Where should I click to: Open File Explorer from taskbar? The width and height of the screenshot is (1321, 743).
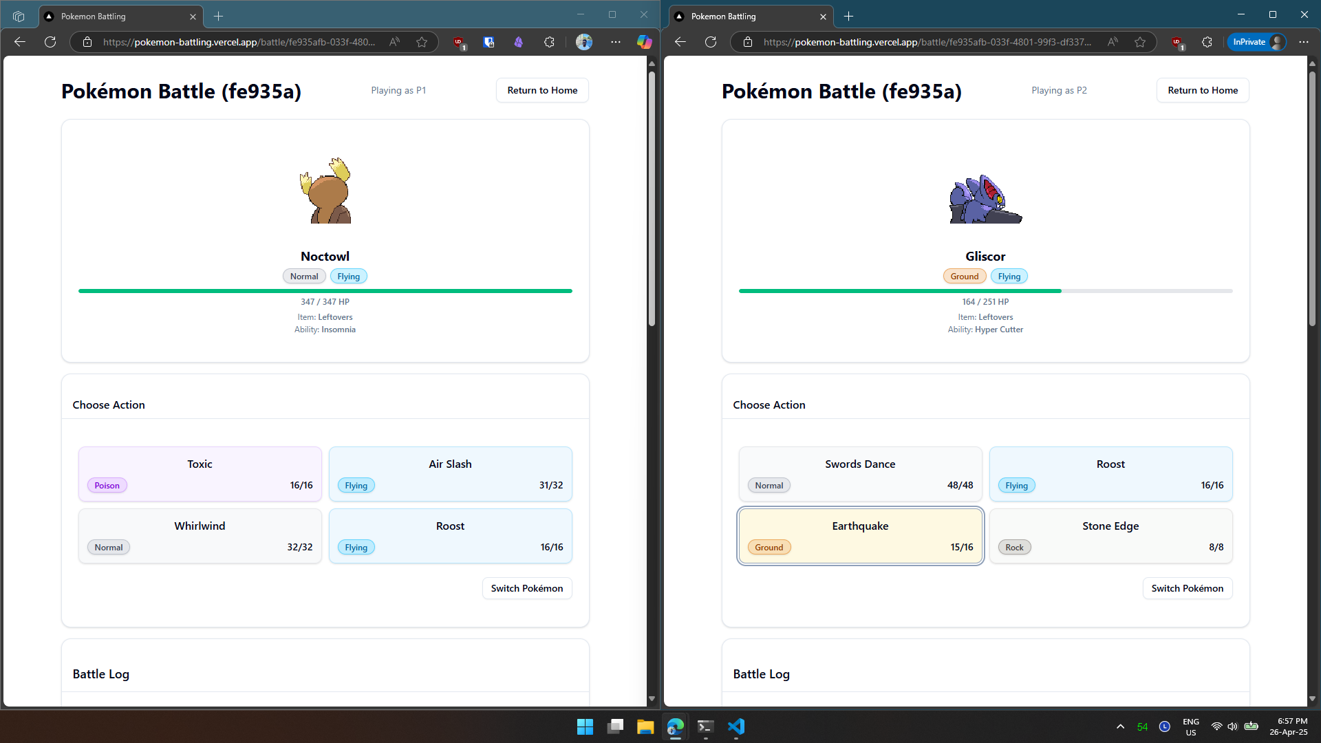645,726
